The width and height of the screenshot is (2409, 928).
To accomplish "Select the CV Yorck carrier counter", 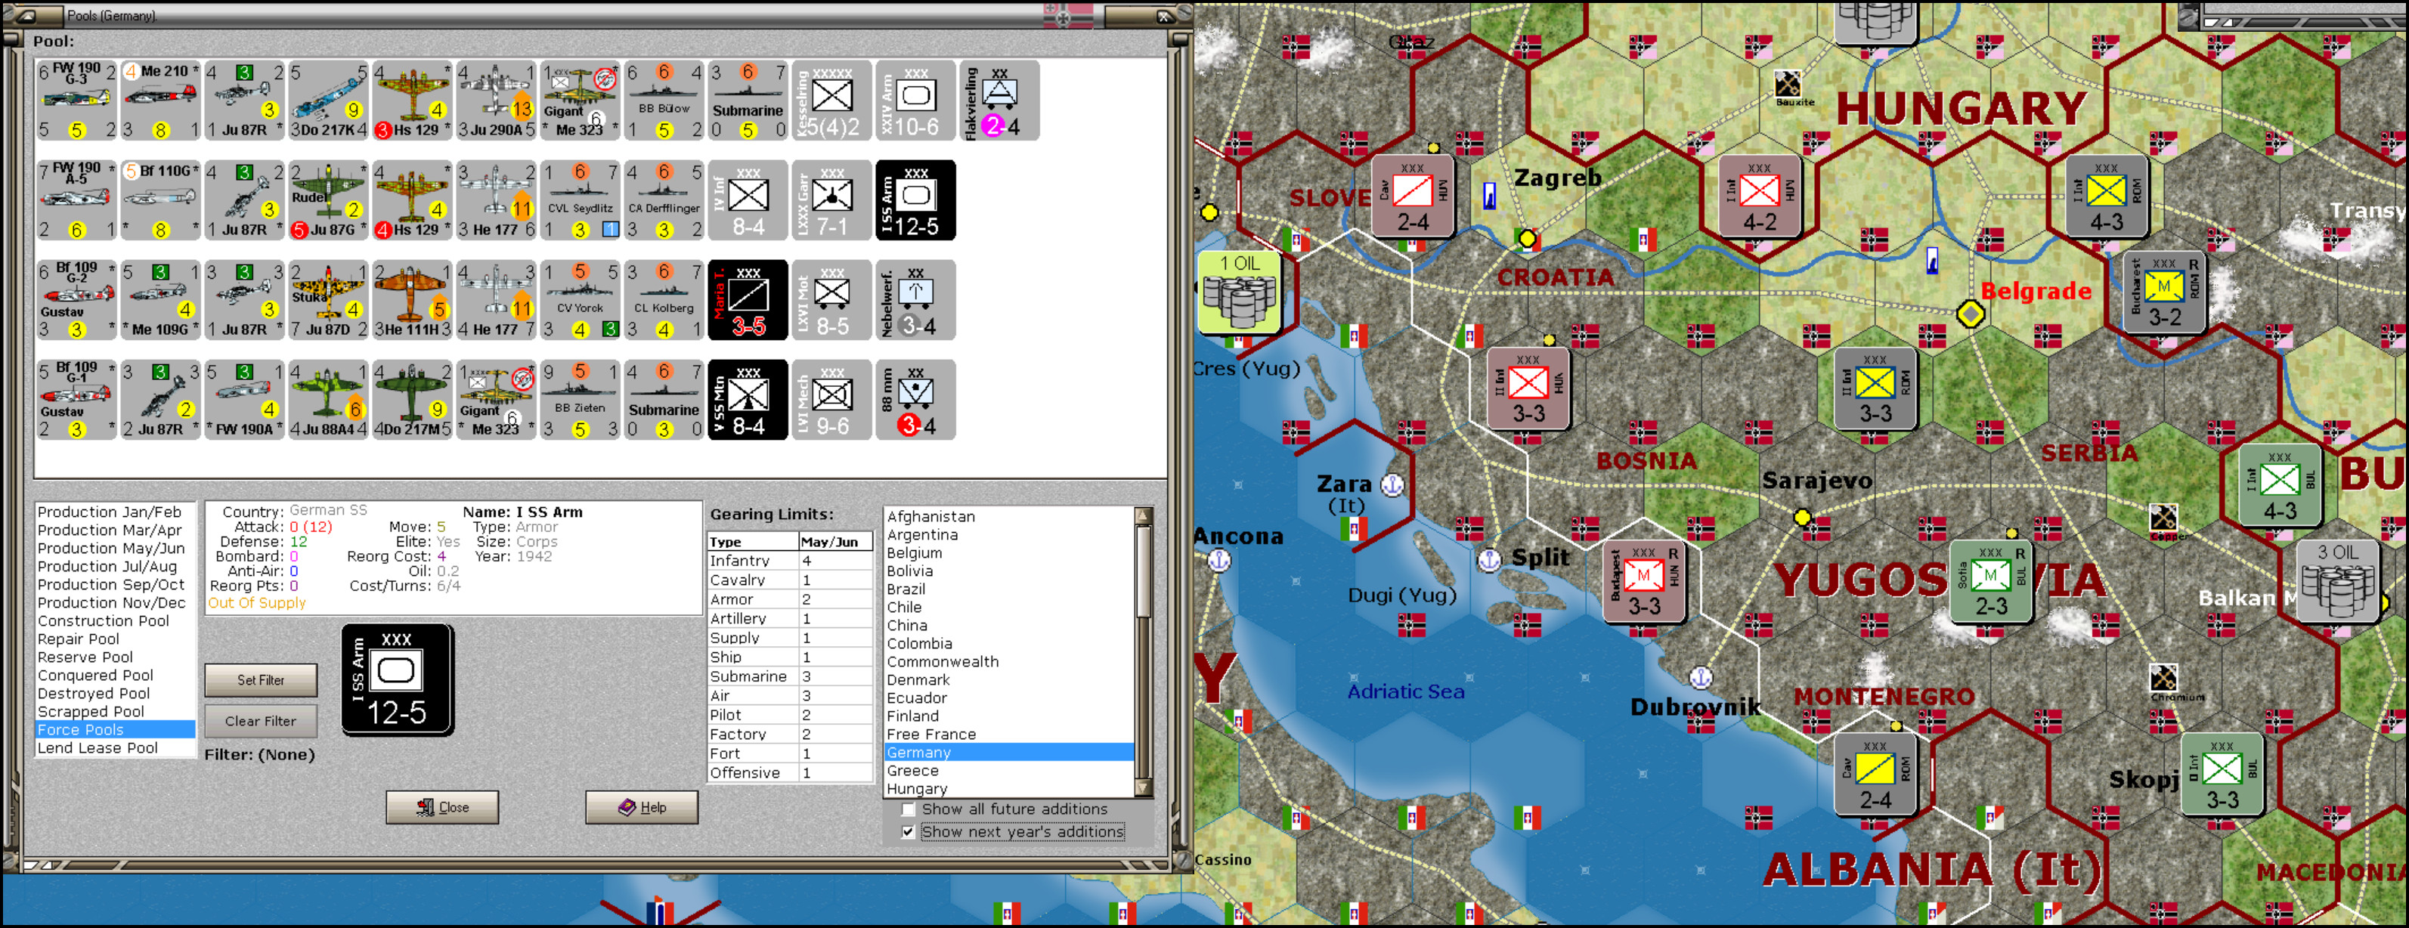I will point(580,300).
